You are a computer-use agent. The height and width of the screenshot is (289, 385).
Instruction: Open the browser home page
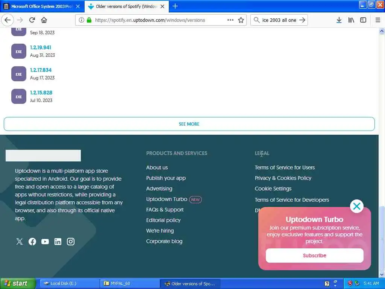point(44,20)
